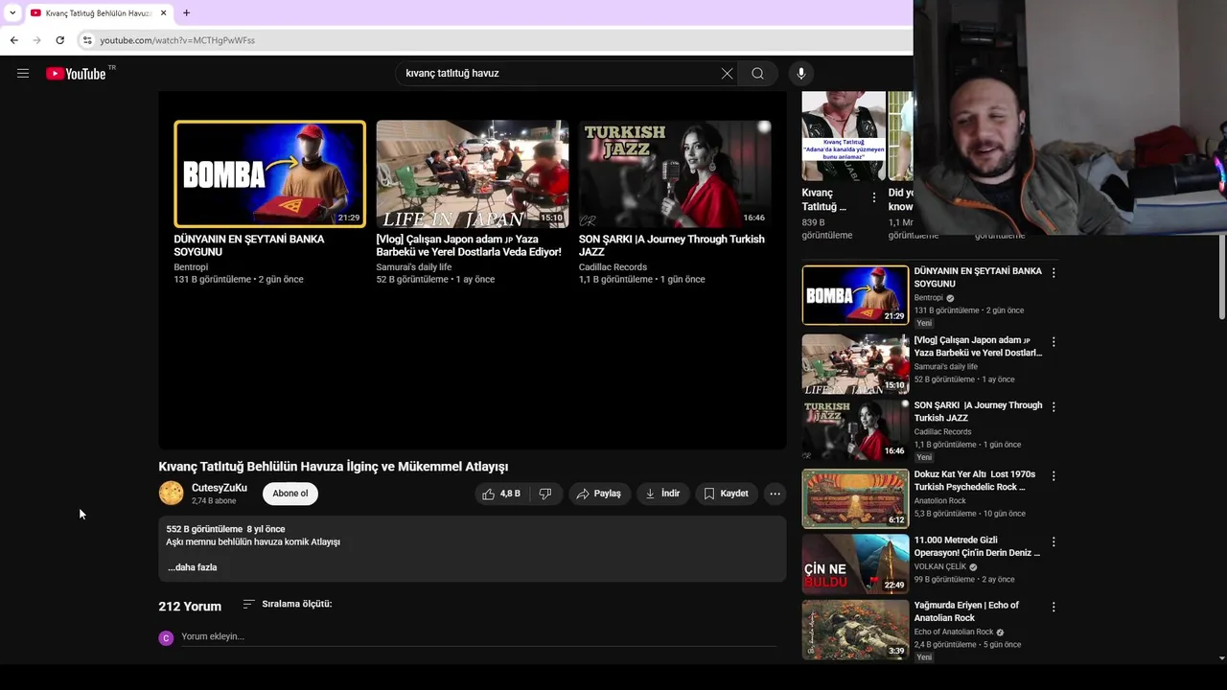
Task: Share the video via Paylaş
Action: (x=599, y=494)
